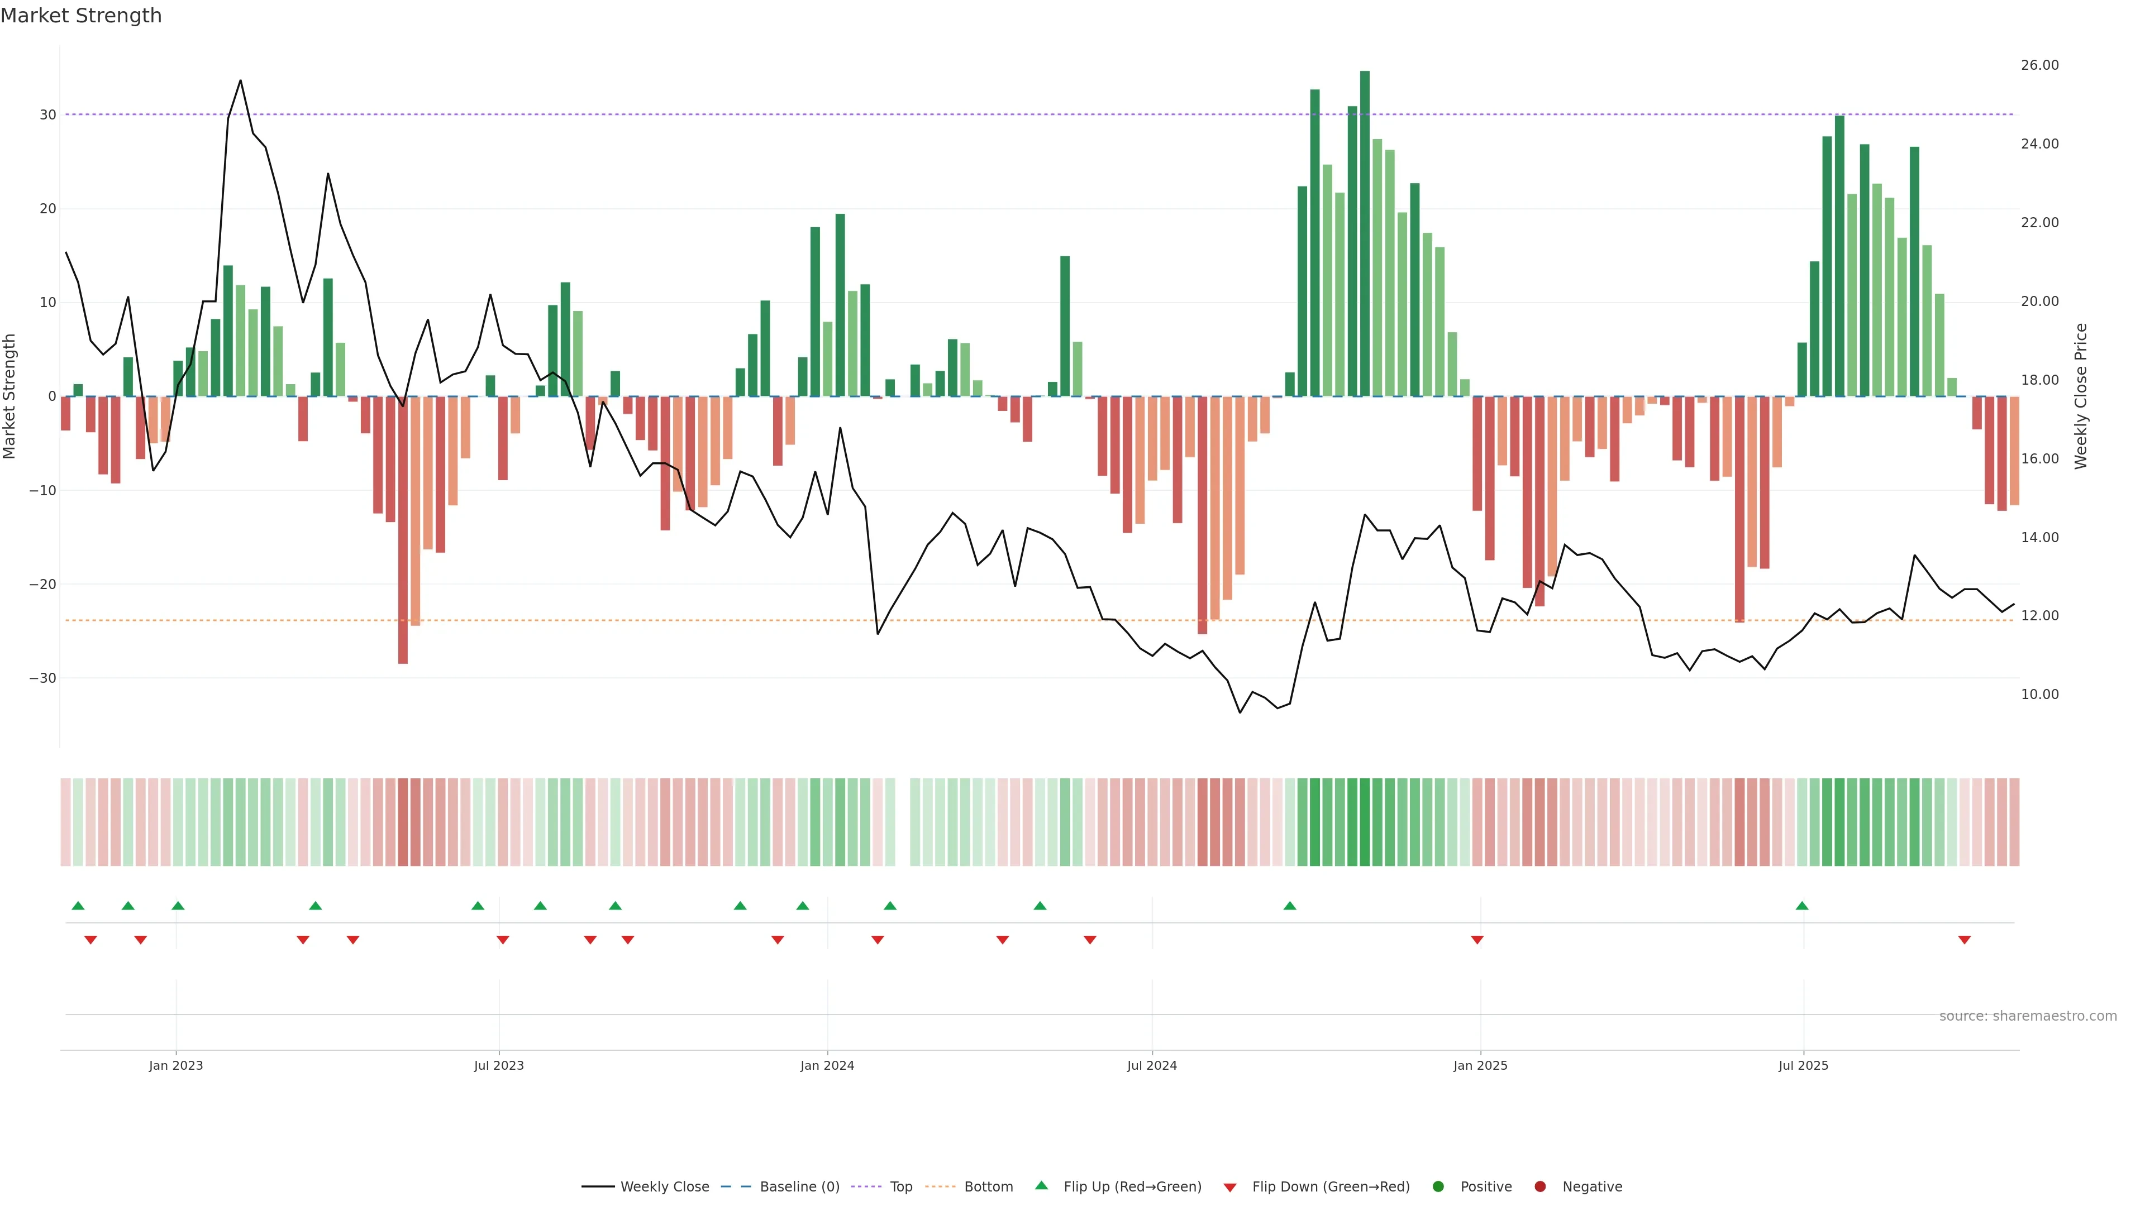This screenshot has height=1206, width=2145.
Task: Click the Market Strength chart title
Action: point(81,16)
